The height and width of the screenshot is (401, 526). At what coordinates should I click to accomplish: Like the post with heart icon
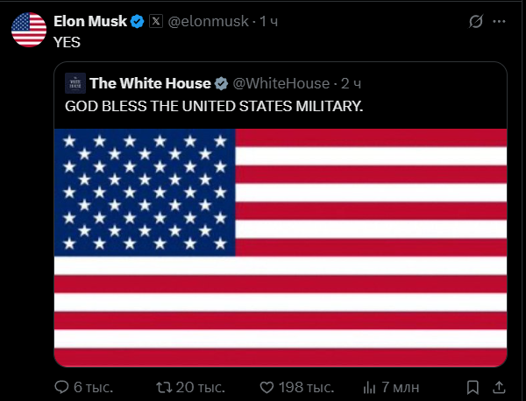(x=268, y=386)
